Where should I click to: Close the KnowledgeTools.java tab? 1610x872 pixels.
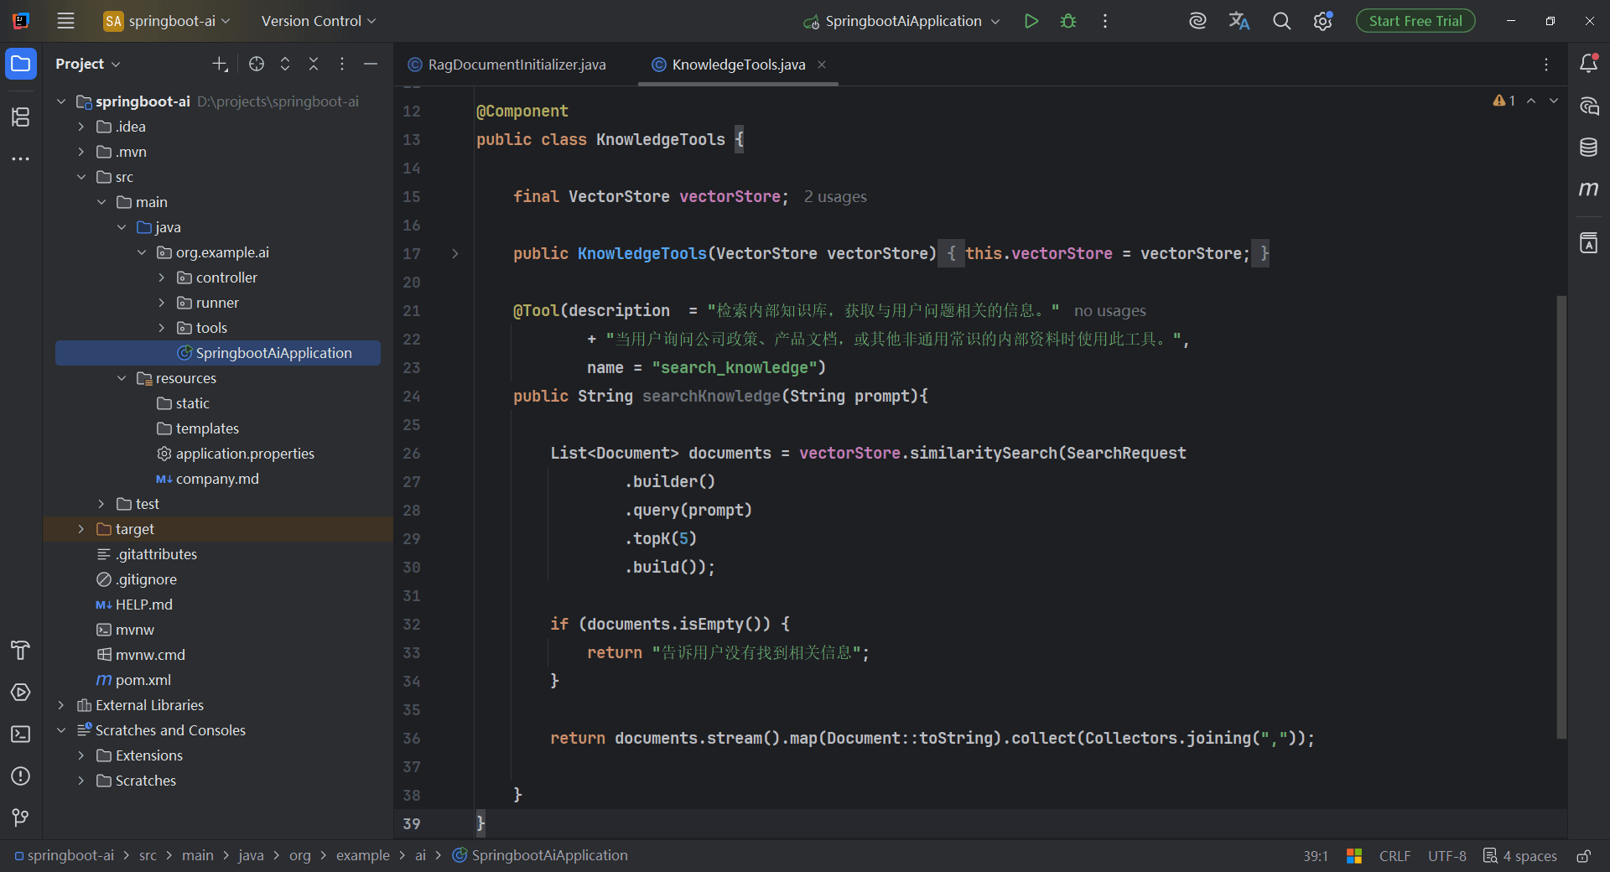tap(822, 65)
